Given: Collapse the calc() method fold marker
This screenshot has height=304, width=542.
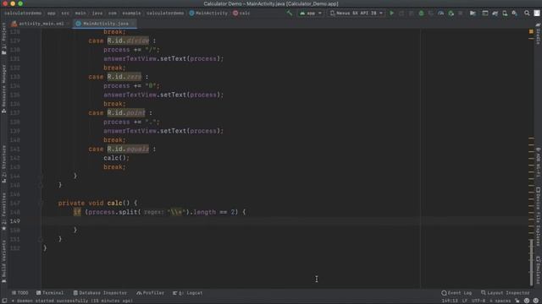Looking at the screenshot, I should click(41, 204).
